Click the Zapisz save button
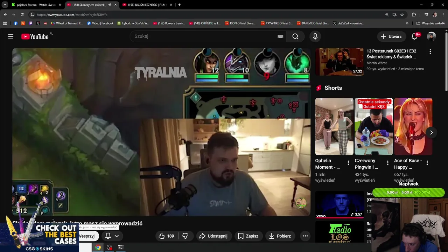 pyautogui.click(x=248, y=236)
